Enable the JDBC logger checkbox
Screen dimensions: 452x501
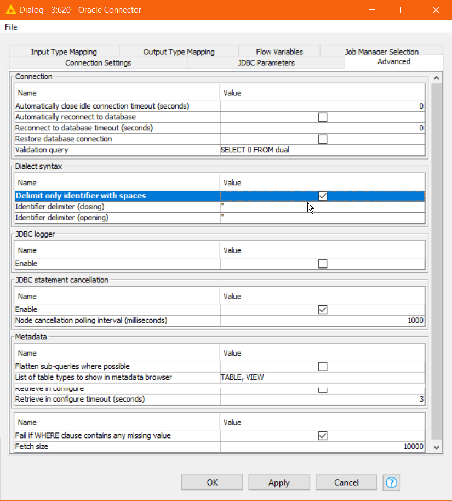tap(323, 264)
